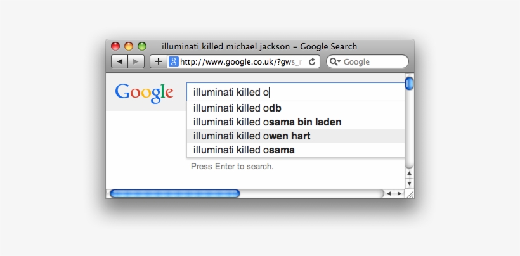Click the Google page search box

(295, 92)
